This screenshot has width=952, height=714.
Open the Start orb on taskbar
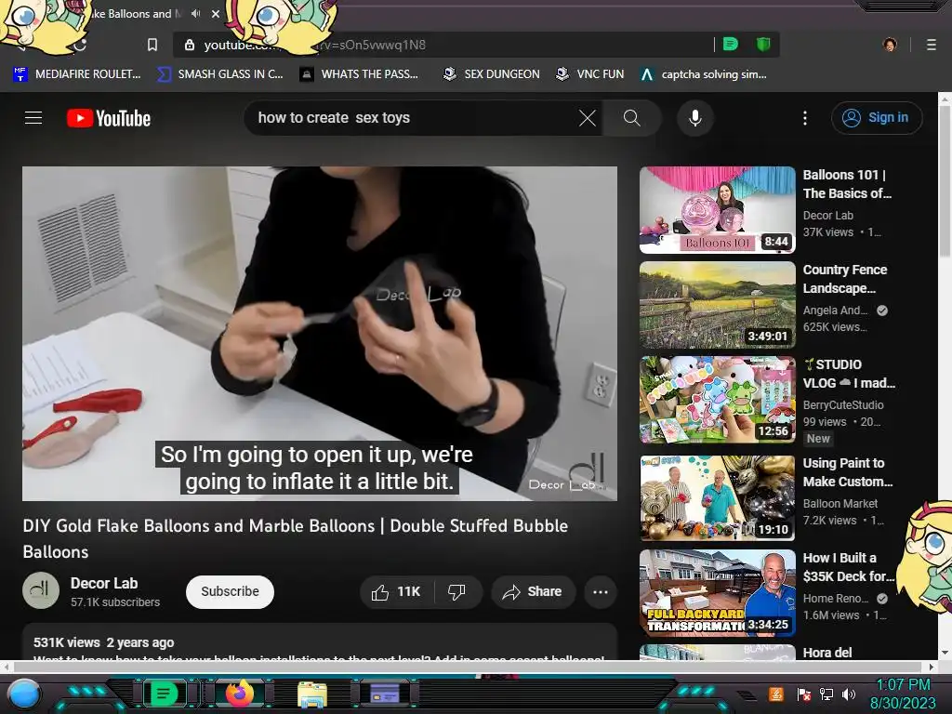(x=23, y=694)
